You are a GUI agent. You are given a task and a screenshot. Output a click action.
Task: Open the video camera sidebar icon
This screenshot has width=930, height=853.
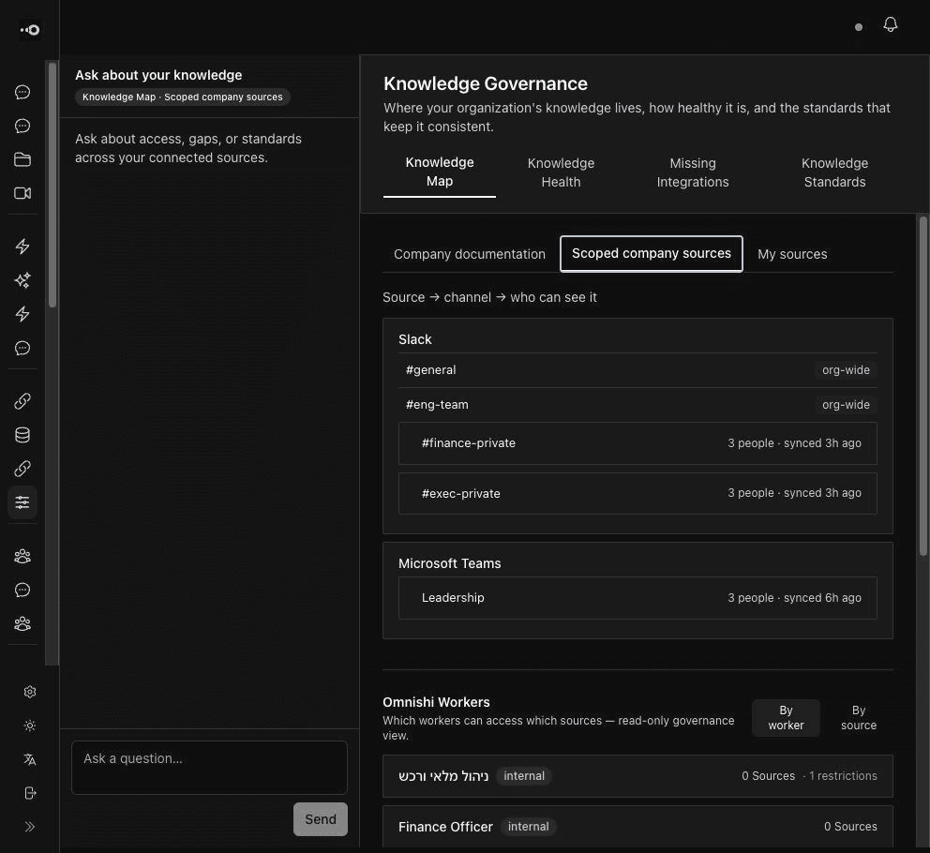[x=22, y=193]
